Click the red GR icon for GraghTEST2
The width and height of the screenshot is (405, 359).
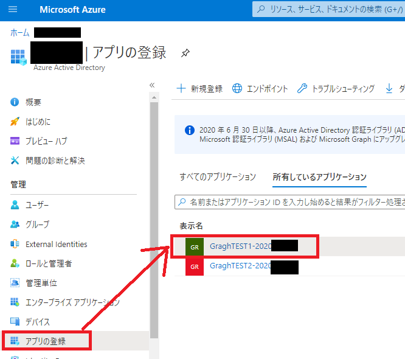[x=195, y=267]
